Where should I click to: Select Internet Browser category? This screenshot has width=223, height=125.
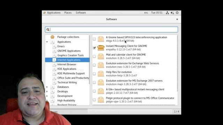[x=67, y=64]
